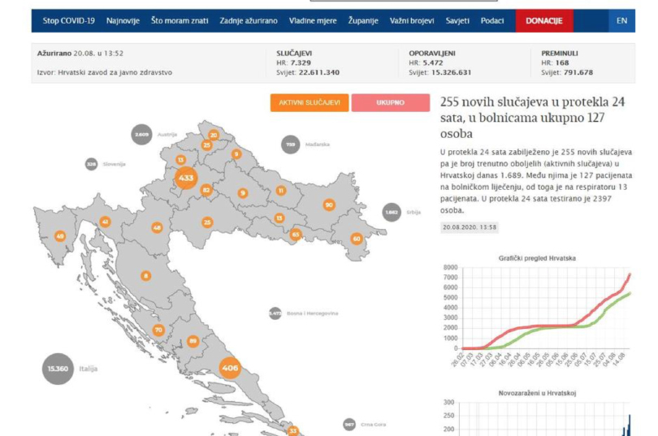Click the Stop COVID-19 home link

click(x=68, y=20)
